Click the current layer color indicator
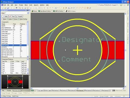This screenshot has width=130, height=98. click(32, 90)
